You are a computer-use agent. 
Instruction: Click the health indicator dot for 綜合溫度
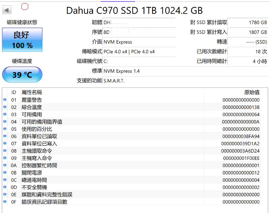click(x=4, y=107)
